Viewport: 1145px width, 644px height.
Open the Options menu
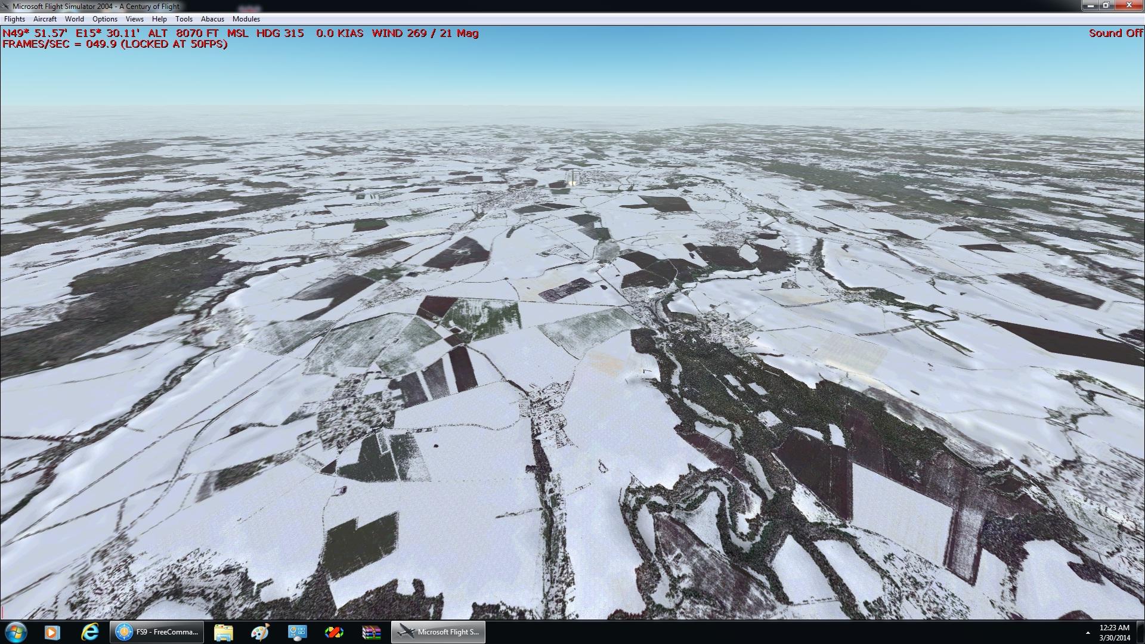coord(105,19)
